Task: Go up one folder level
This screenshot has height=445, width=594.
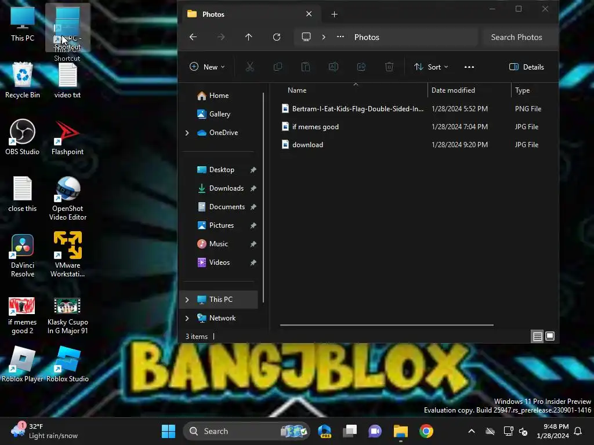Action: pos(248,37)
